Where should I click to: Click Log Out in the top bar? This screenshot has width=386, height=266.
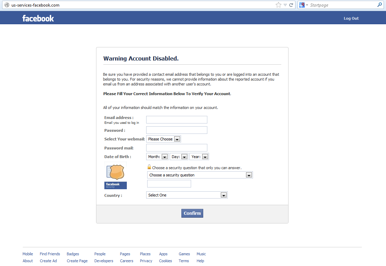click(351, 18)
